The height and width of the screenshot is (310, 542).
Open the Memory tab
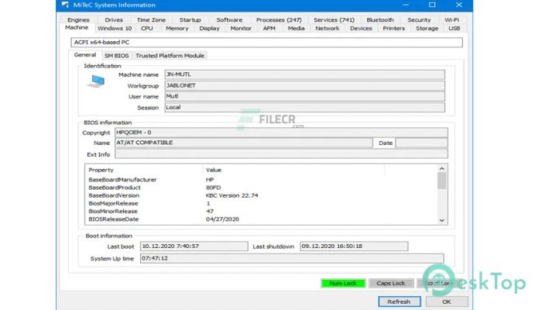(177, 29)
